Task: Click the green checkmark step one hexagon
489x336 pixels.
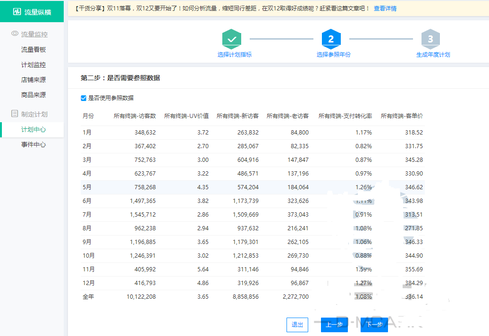Action: click(x=232, y=39)
